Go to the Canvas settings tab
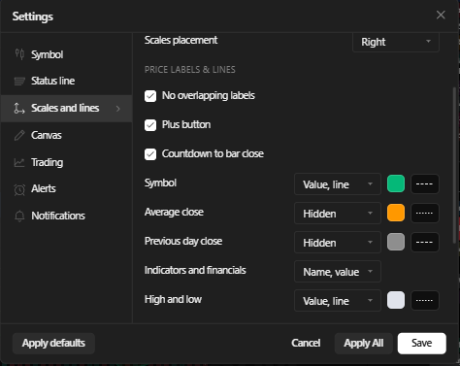The width and height of the screenshot is (460, 366). pos(66,135)
